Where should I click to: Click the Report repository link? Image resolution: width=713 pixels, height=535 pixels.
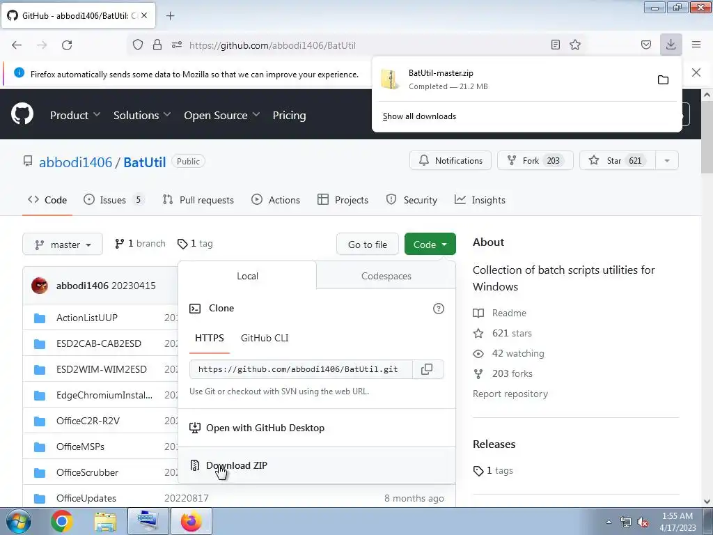click(510, 394)
